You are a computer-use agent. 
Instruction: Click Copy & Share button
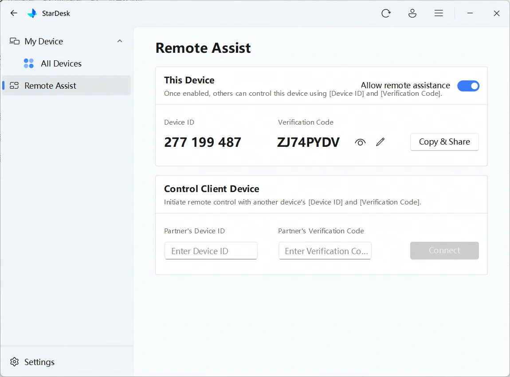444,142
